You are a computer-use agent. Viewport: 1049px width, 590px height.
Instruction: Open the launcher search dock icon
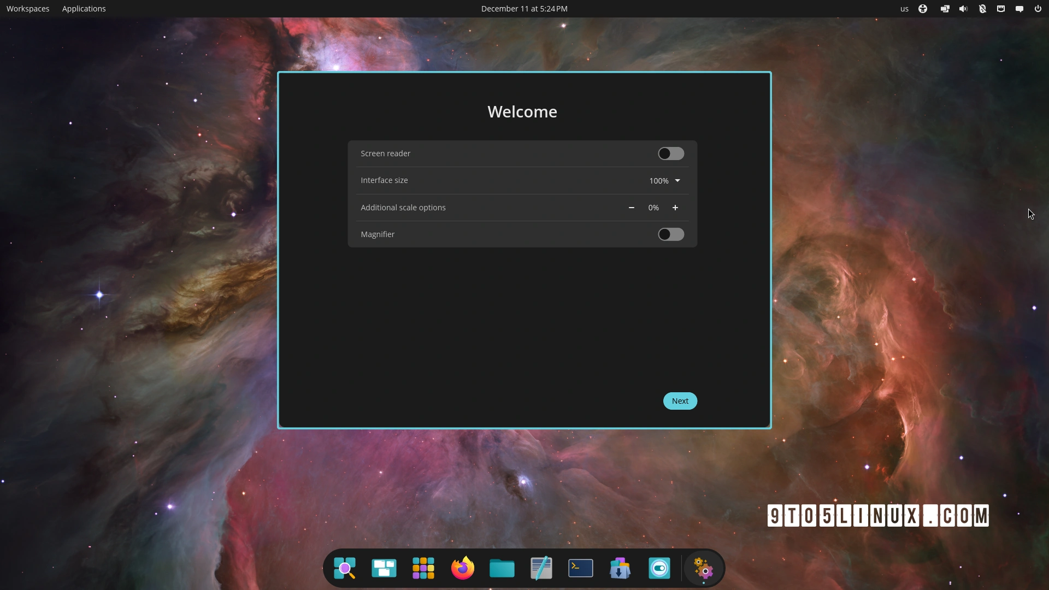[x=345, y=569]
